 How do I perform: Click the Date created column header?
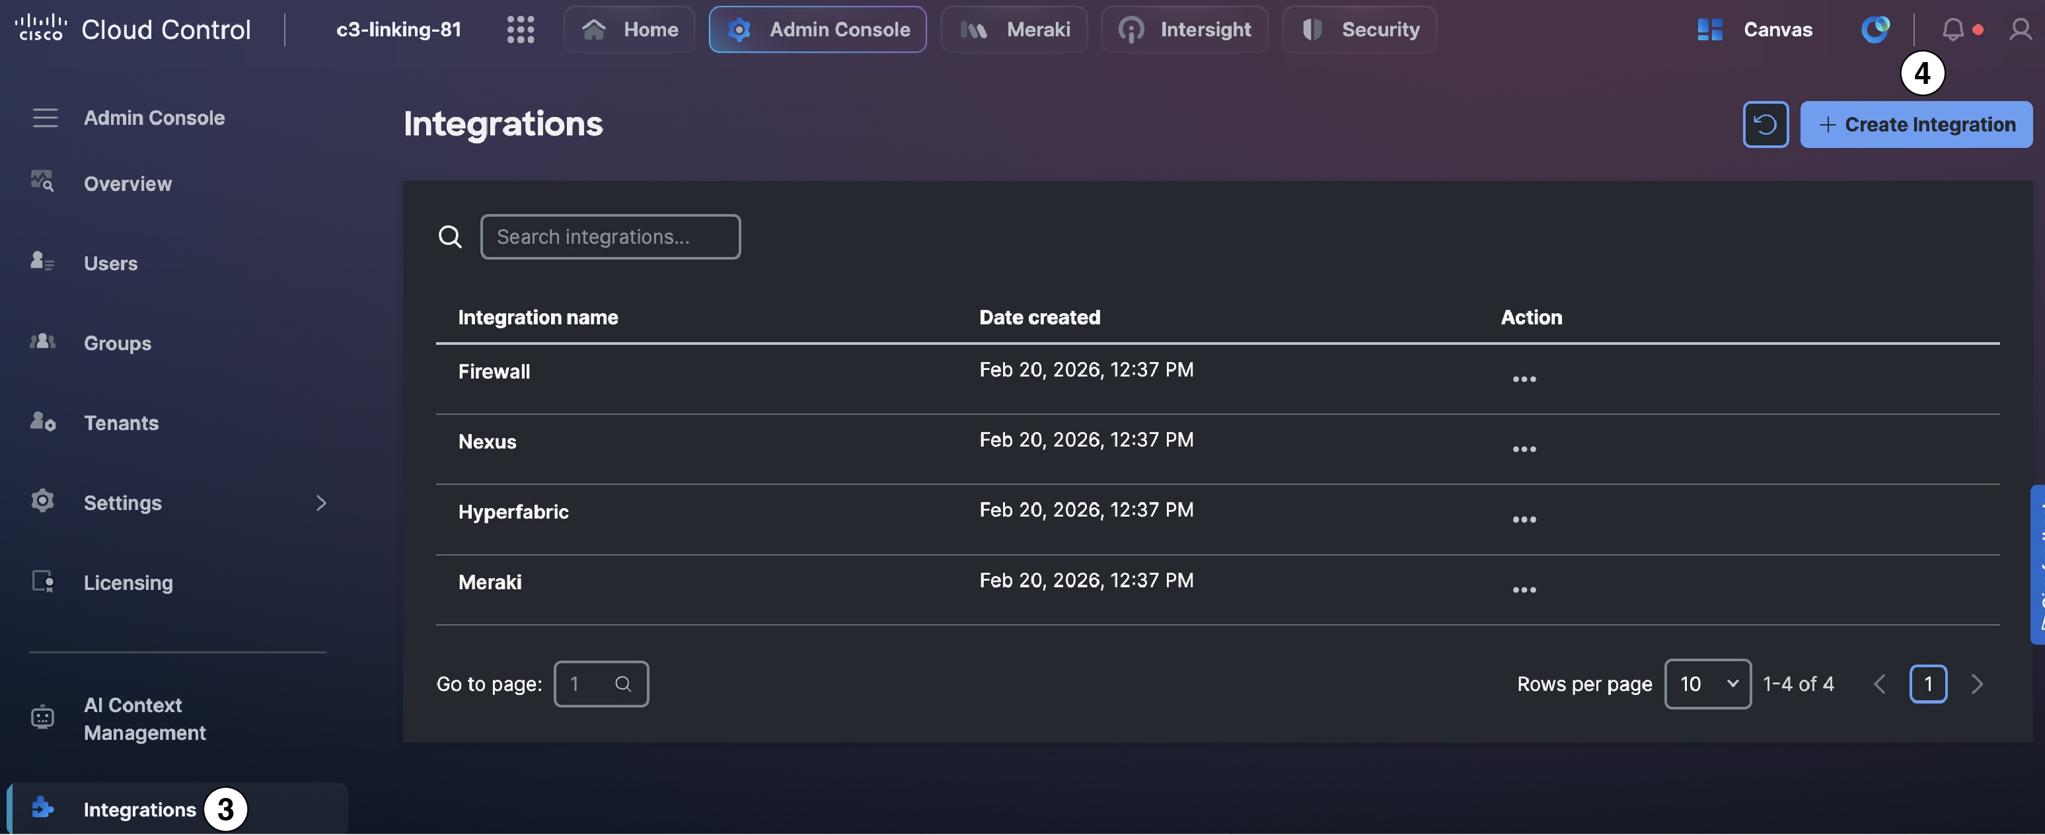[1039, 316]
